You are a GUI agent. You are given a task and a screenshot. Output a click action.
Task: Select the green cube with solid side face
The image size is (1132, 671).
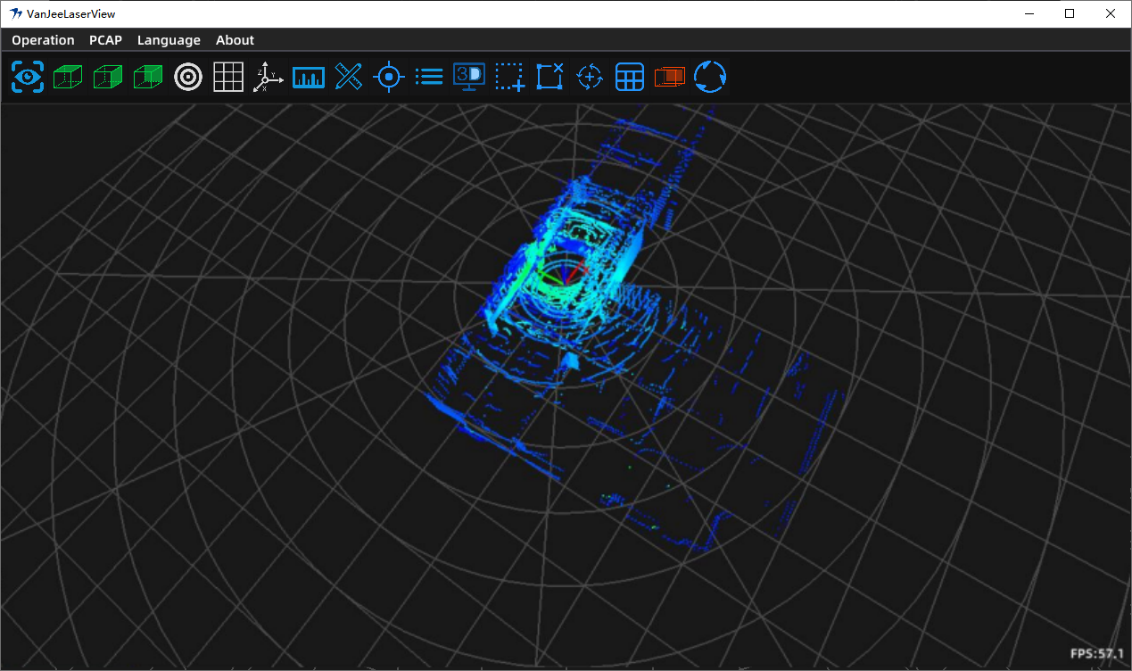148,77
